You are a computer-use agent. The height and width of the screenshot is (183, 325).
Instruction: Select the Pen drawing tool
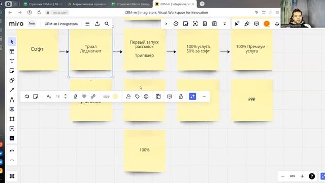pyautogui.click(x=12, y=100)
